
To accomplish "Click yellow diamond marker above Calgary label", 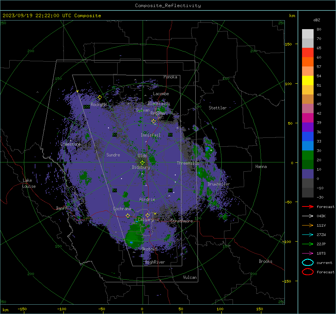I will click(x=147, y=215).
